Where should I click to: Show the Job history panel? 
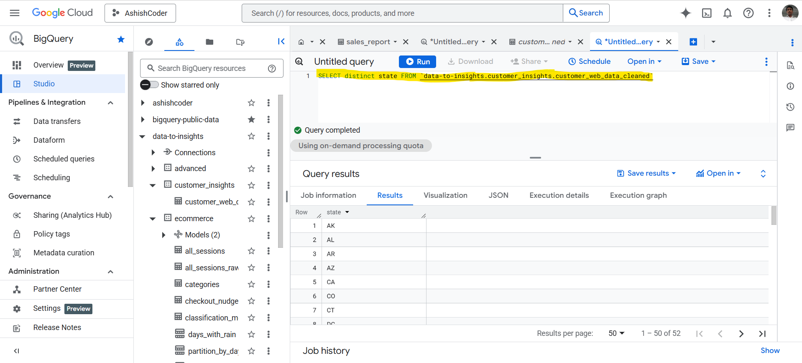770,350
